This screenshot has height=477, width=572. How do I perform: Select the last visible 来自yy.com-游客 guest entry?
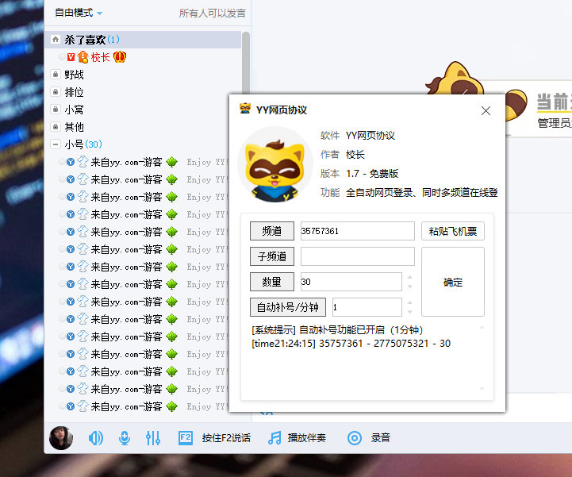point(126,406)
